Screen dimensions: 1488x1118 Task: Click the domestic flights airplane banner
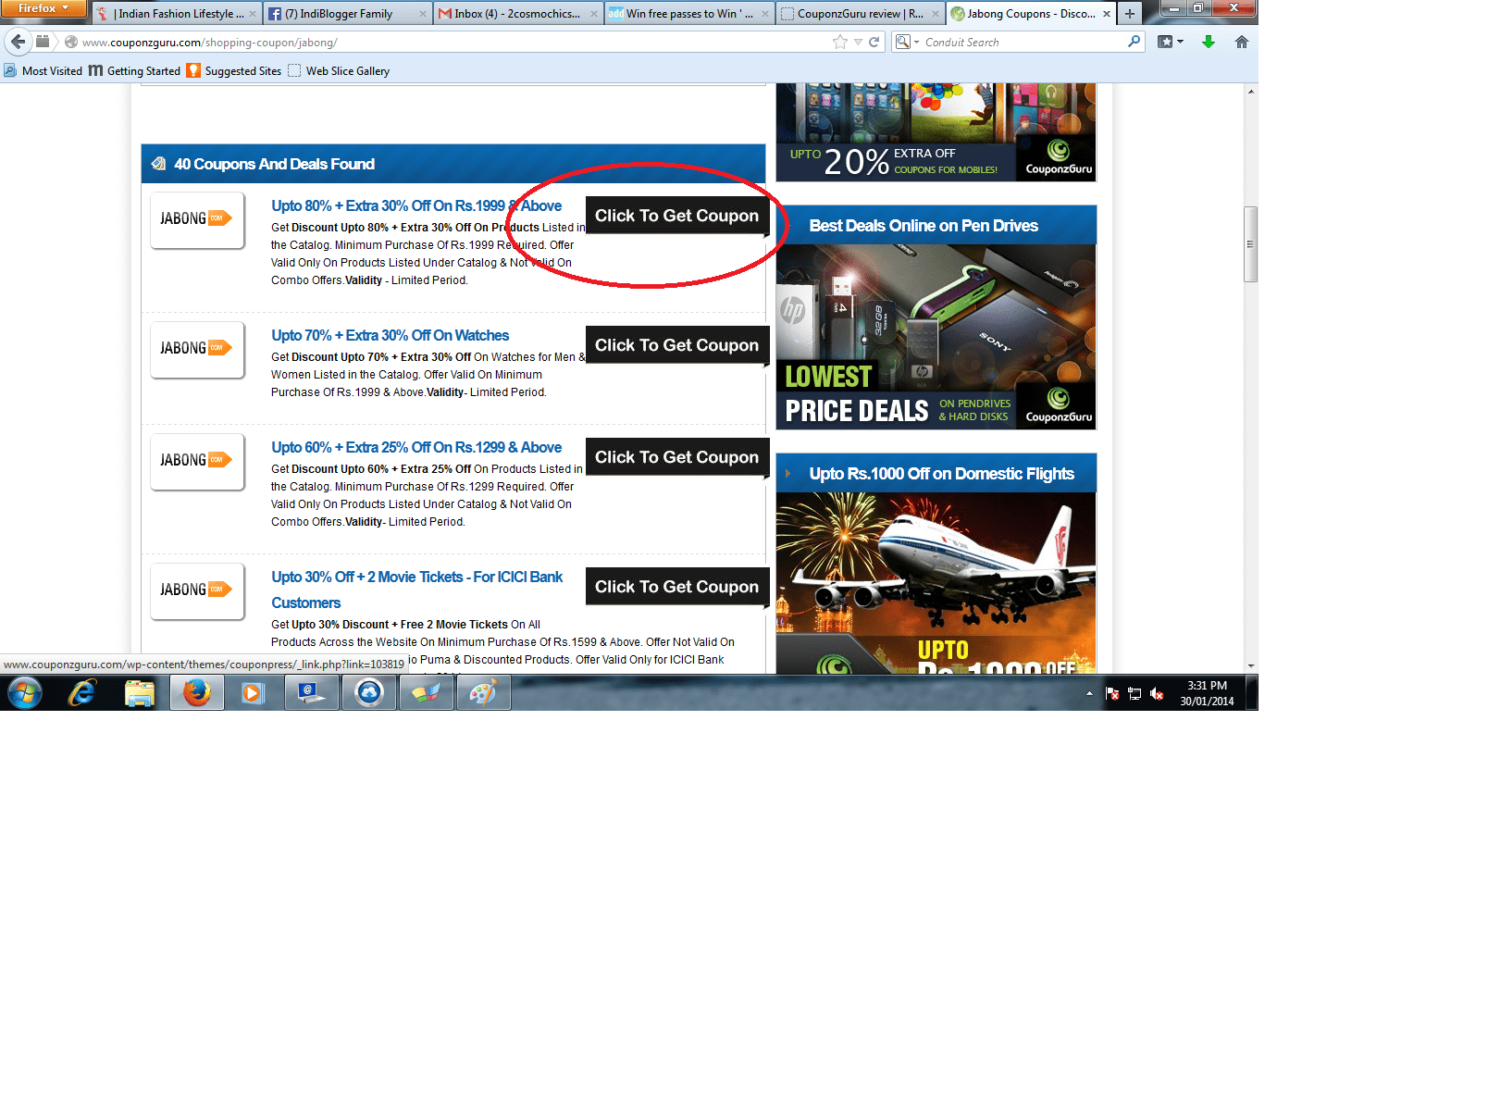click(936, 583)
